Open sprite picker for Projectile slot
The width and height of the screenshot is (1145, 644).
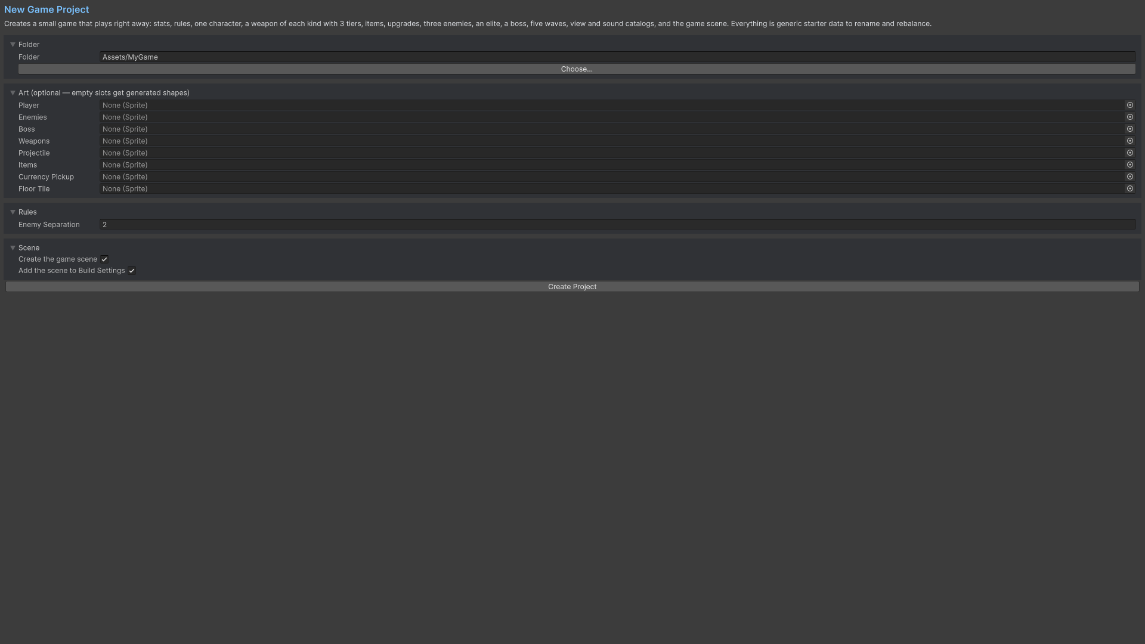tap(1129, 153)
